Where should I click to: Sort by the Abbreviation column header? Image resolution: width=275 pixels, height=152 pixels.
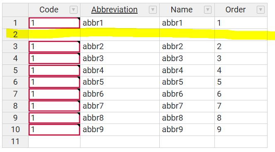114,9
